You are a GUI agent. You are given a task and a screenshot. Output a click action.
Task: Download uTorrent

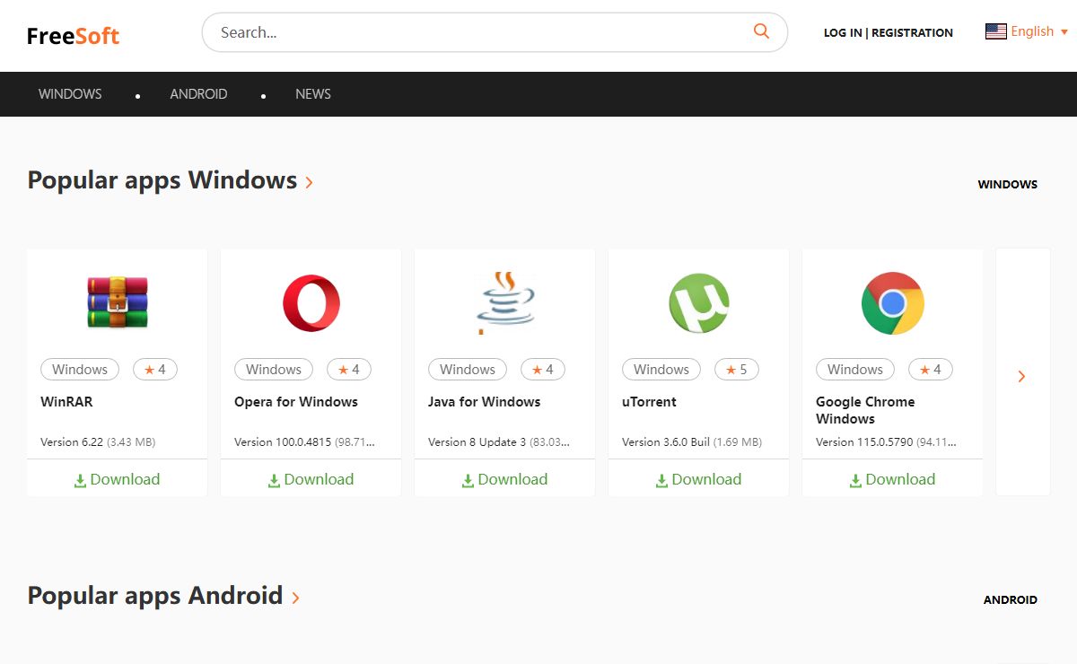coord(698,479)
